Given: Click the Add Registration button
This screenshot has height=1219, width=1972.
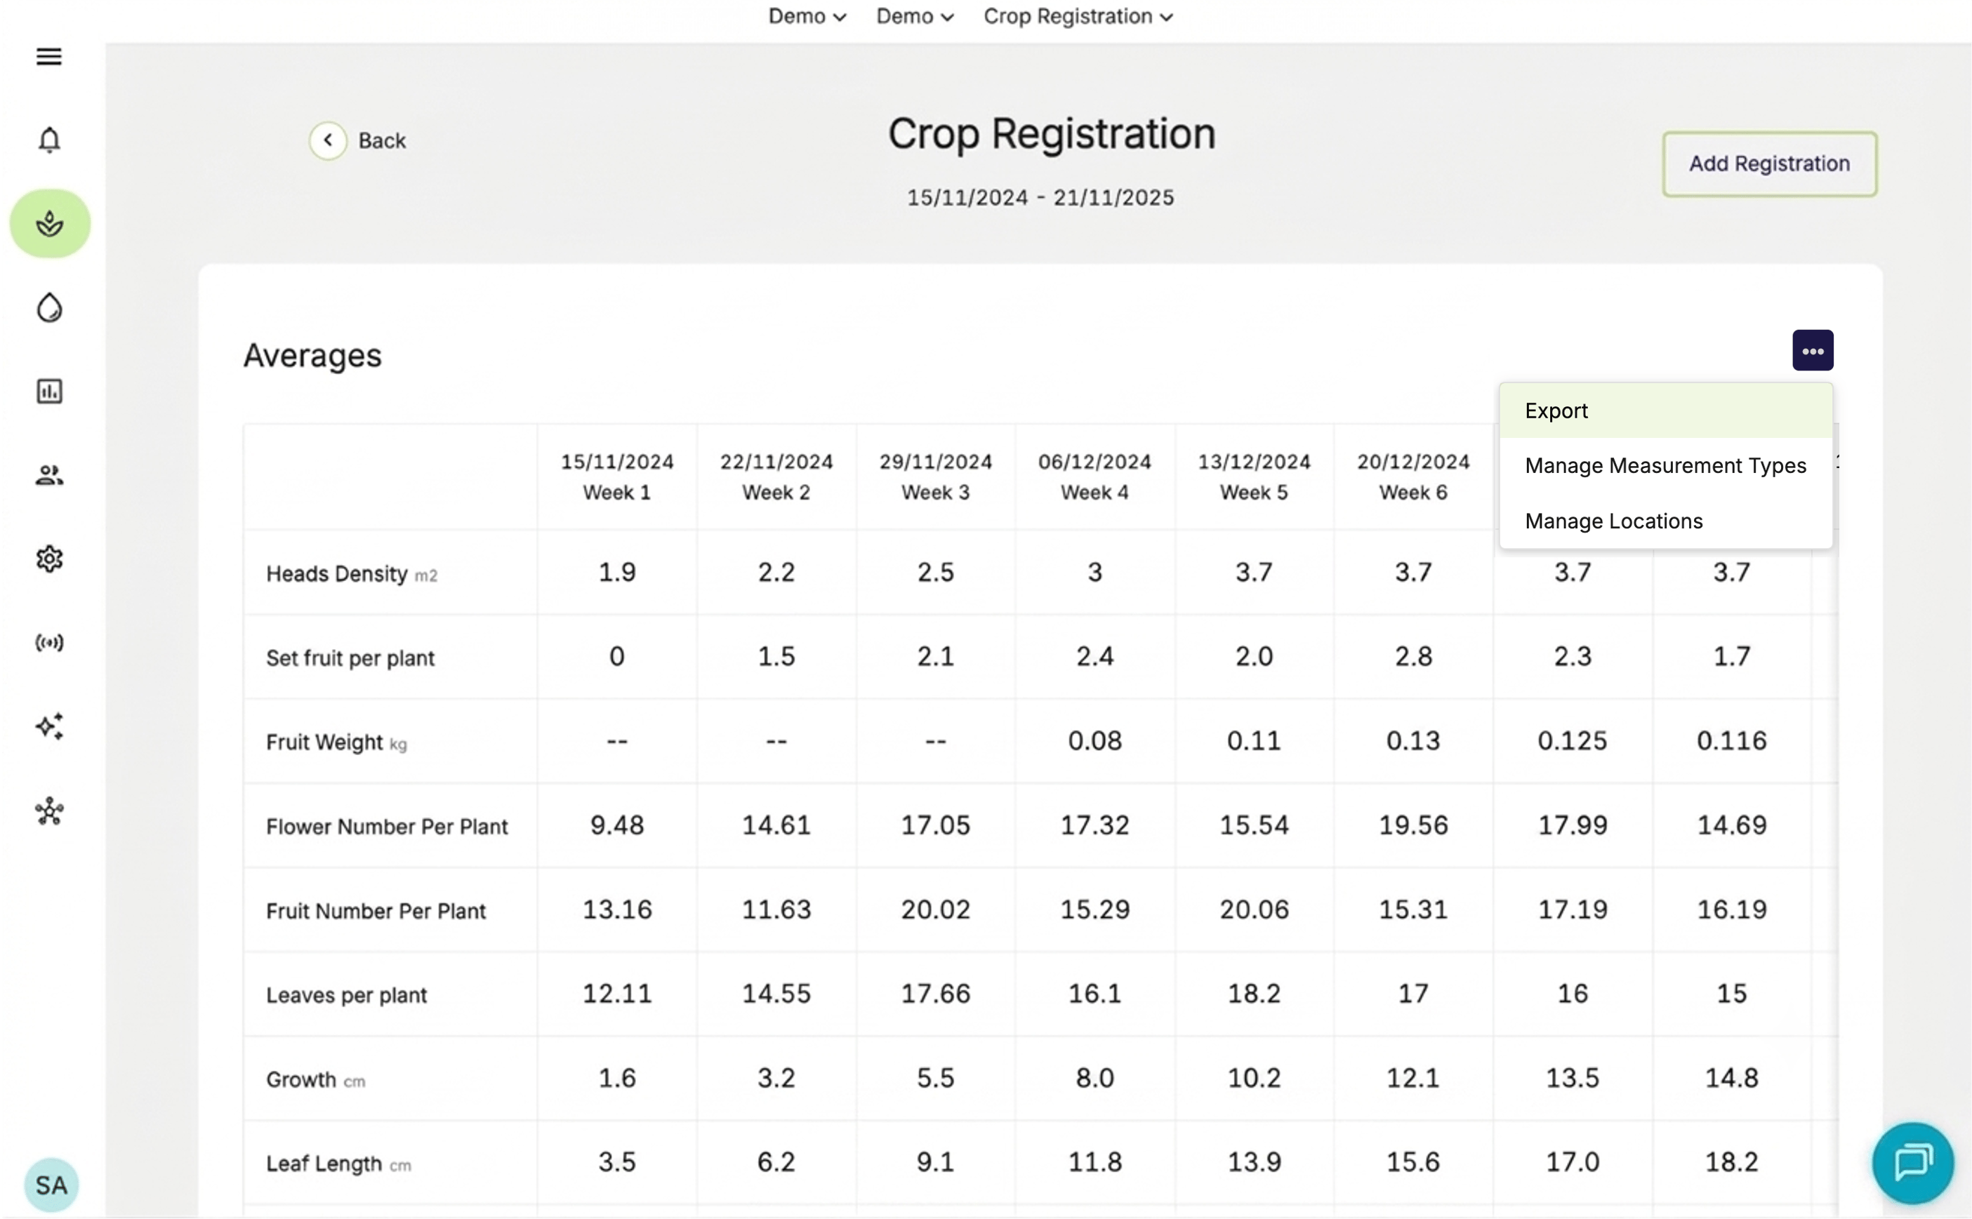Looking at the screenshot, I should [1768, 164].
